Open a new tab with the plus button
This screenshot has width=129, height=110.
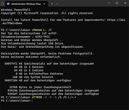[x=52, y=4]
